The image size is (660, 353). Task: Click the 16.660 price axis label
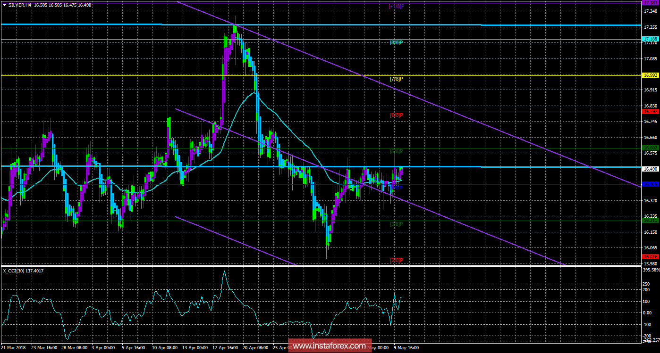650,137
